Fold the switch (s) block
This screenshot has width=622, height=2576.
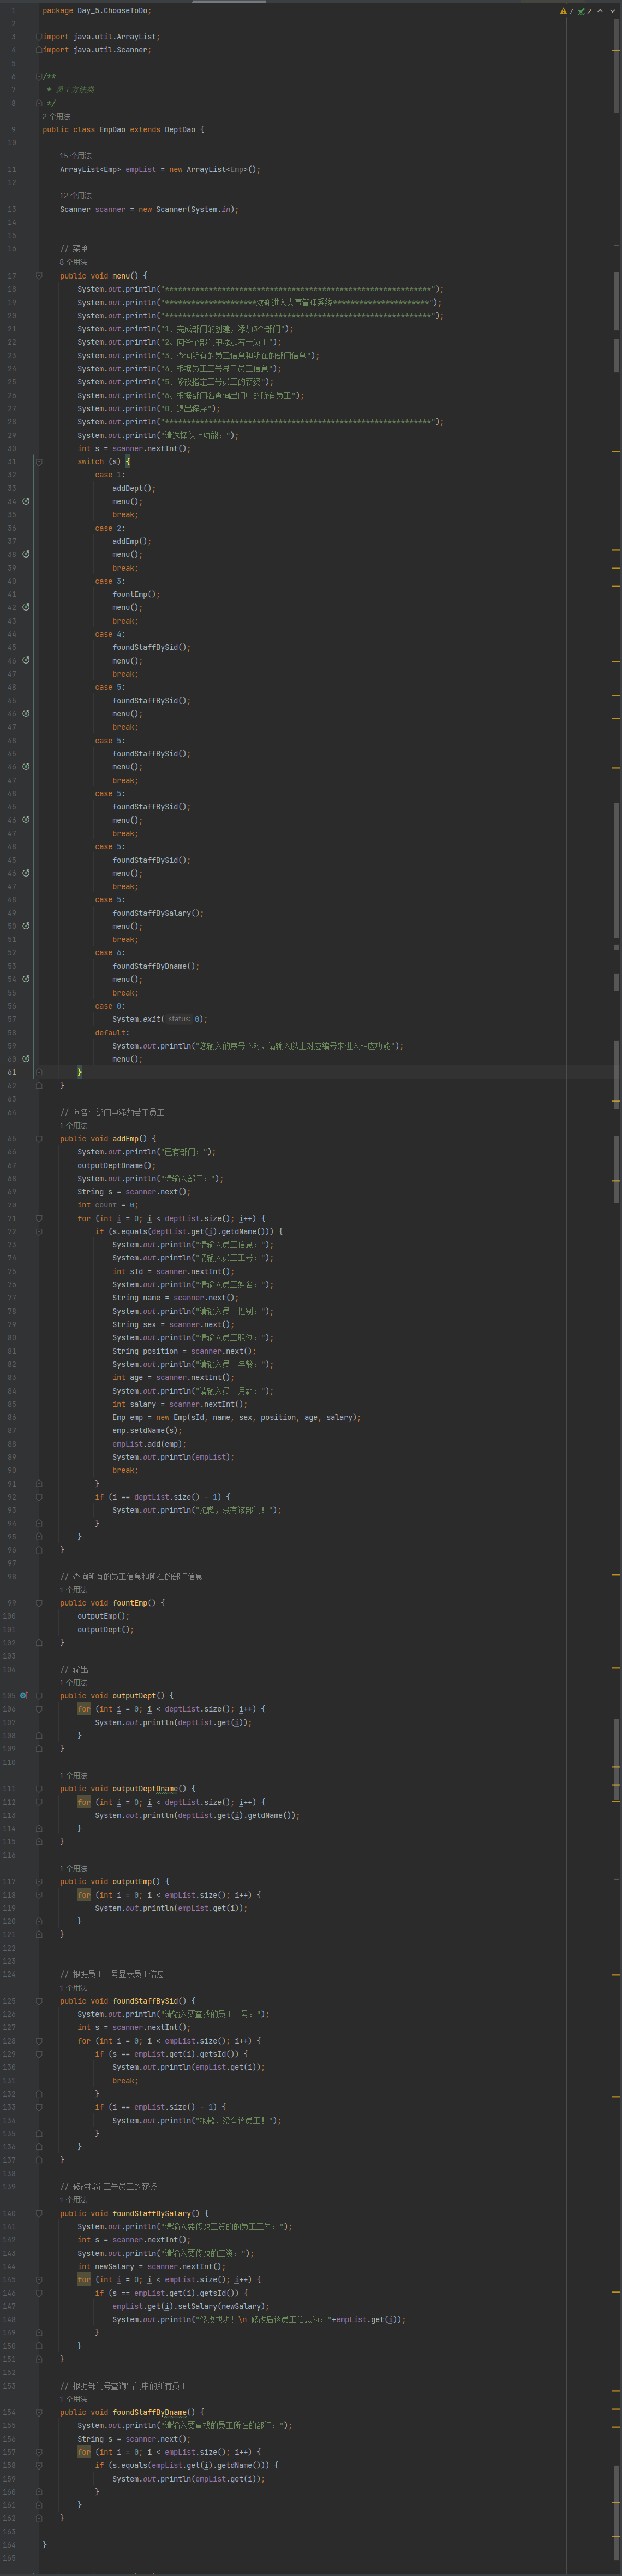pos(39,462)
